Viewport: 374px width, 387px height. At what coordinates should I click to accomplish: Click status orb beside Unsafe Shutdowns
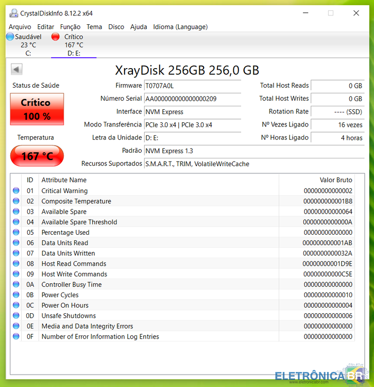(x=16, y=316)
